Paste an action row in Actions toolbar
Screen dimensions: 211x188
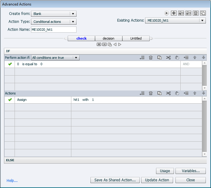177,93
